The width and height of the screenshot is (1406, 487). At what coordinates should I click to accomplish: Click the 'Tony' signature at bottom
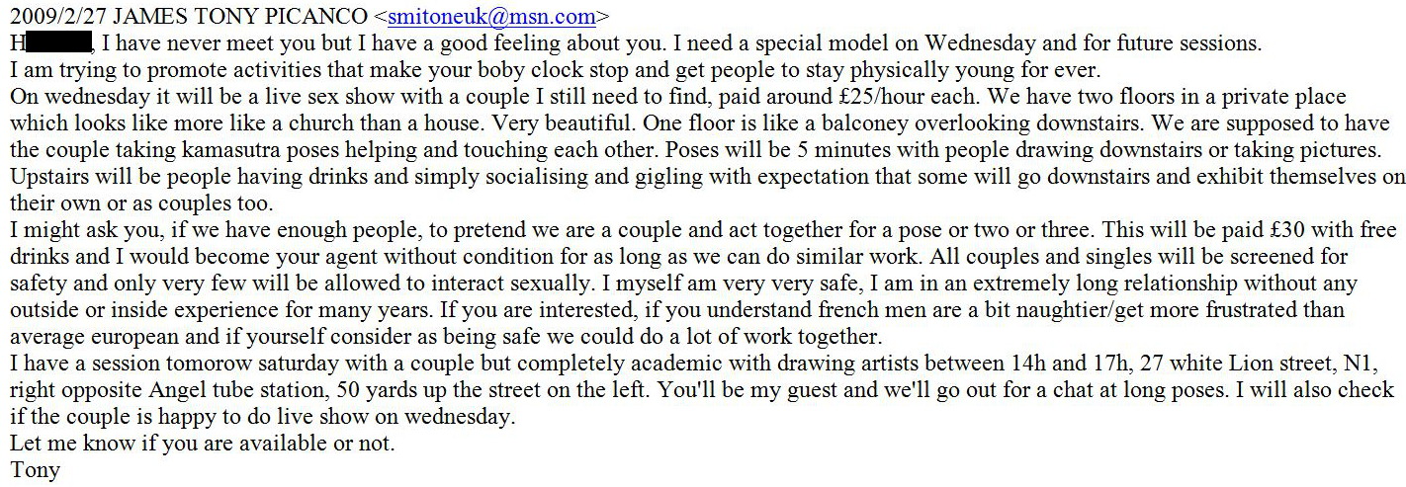(35, 469)
